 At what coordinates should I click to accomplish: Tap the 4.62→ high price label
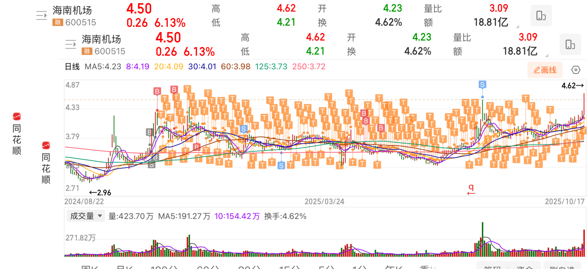pyautogui.click(x=573, y=86)
